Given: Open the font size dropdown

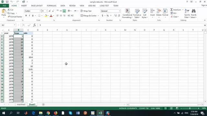Looking at the screenshot, I should (x=47, y=11).
